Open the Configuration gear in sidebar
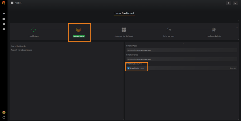 4,29
